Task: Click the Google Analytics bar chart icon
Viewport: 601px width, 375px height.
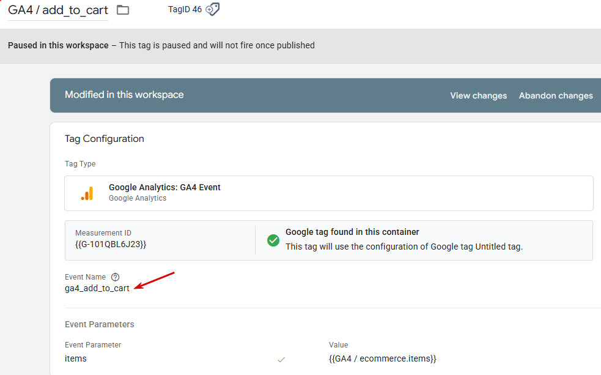Action: (x=87, y=193)
